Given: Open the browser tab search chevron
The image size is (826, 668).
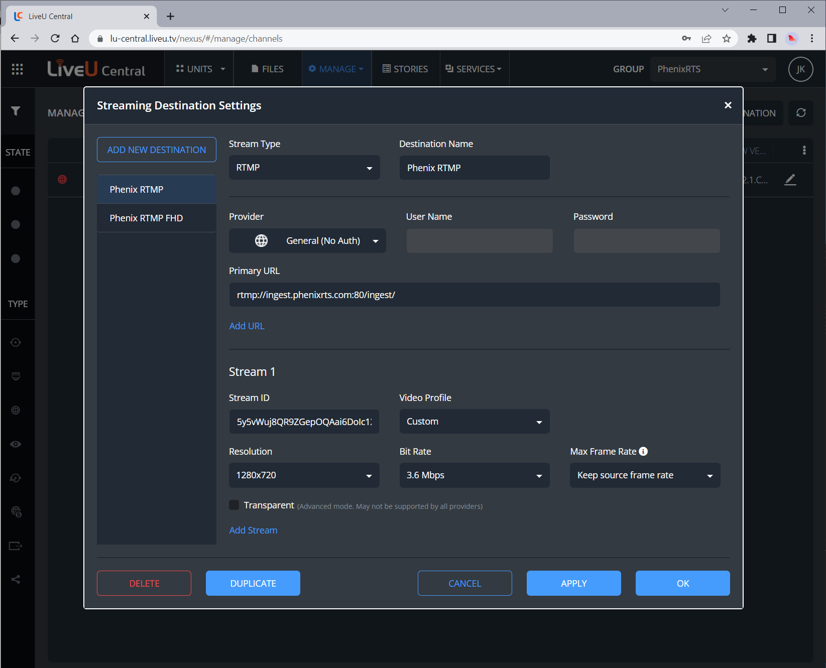Looking at the screenshot, I should point(725,10).
